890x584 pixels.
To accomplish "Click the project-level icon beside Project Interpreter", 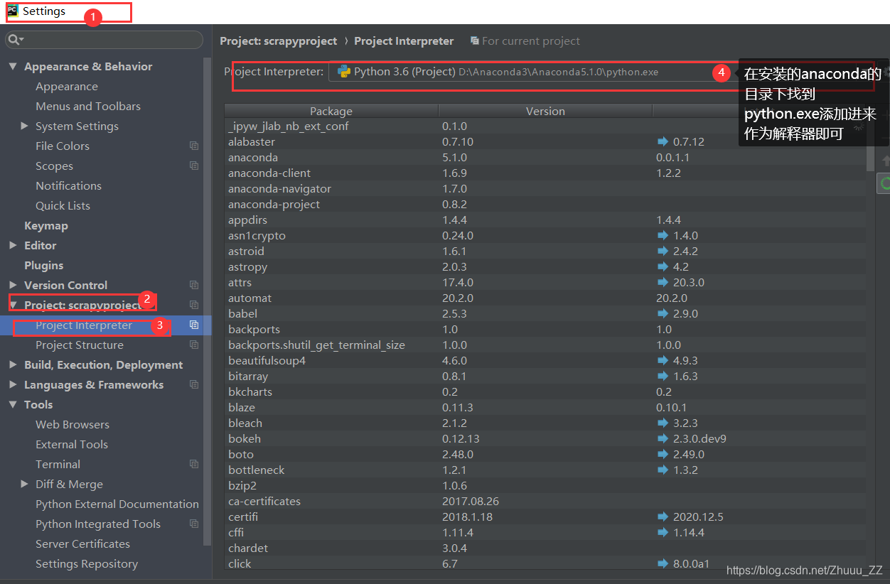I will (194, 325).
